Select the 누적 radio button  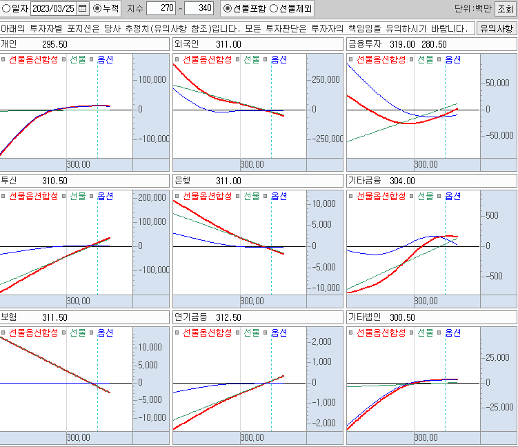tap(97, 8)
